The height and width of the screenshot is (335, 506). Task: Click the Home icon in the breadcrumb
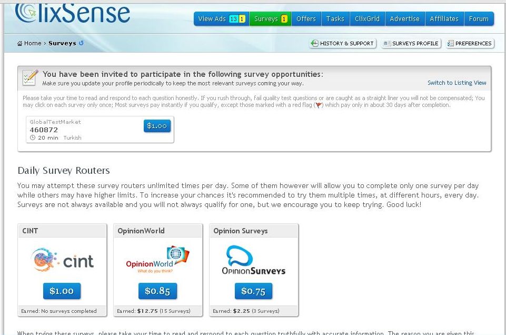click(21, 43)
